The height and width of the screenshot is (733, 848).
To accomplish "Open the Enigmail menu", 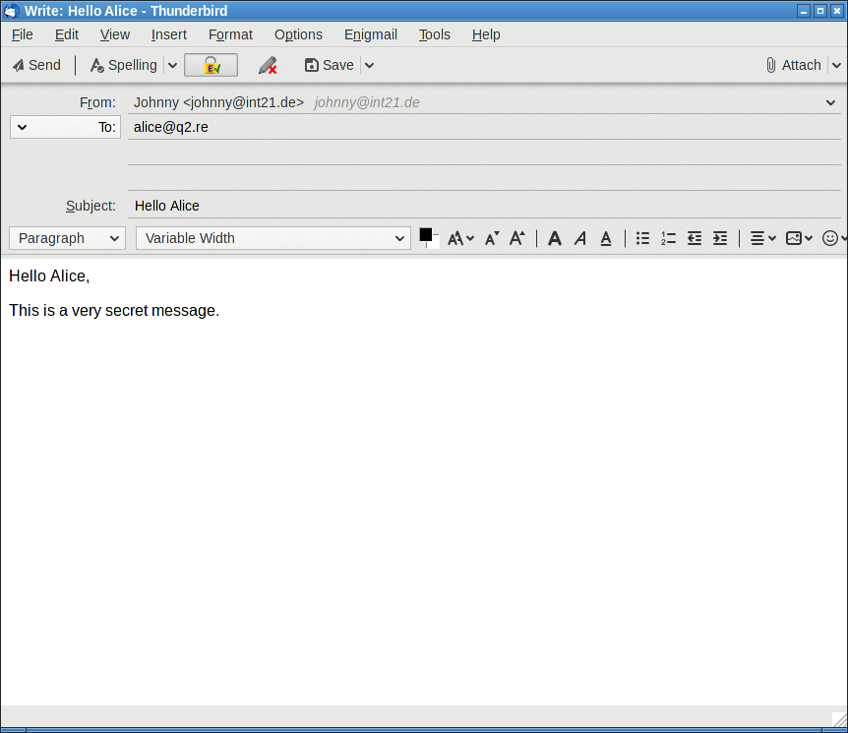I will [371, 34].
